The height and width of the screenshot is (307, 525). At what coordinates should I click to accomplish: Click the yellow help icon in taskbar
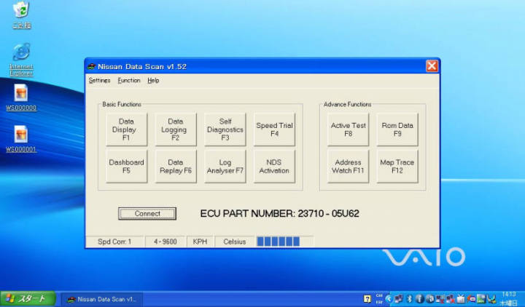tap(367, 299)
